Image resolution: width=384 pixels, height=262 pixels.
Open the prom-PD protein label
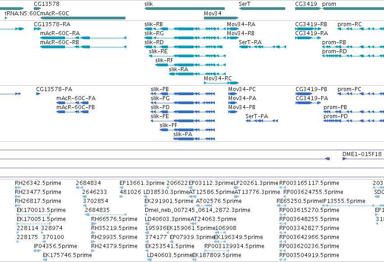[x=336, y=117]
